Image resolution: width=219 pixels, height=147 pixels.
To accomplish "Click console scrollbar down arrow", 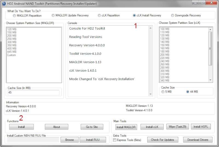I will click(151, 94).
